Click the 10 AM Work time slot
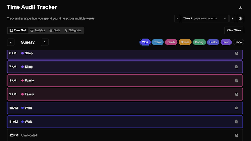This screenshot has width=251, height=141. (125, 108)
